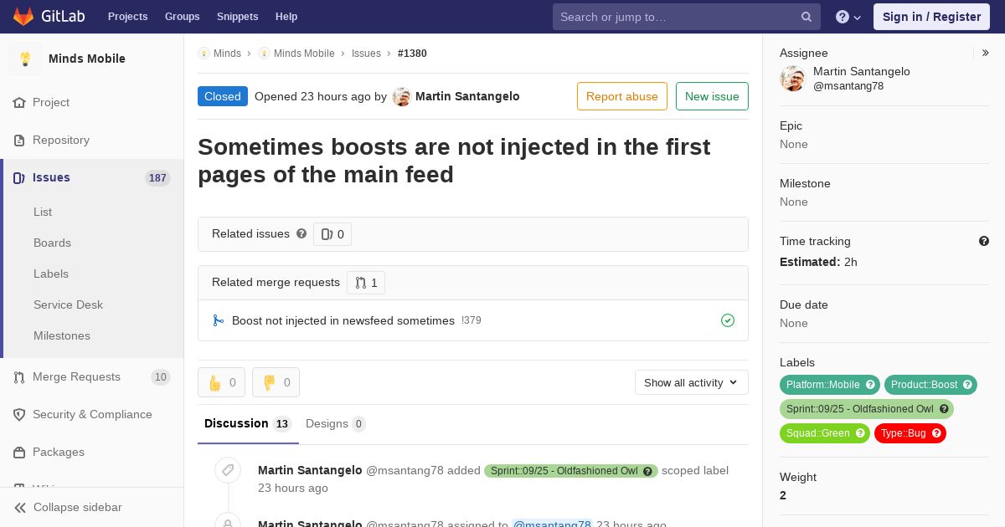Click merged pipeline status check icon
This screenshot has width=1005, height=527.
click(728, 320)
